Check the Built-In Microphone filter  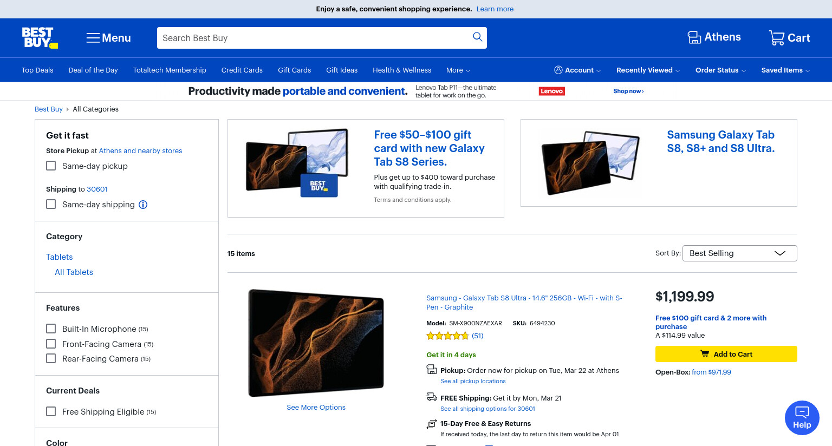pos(51,329)
